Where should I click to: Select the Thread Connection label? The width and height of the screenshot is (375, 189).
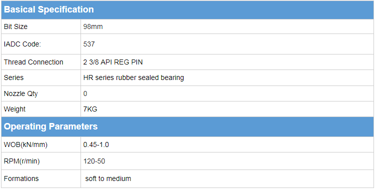pyautogui.click(x=33, y=62)
